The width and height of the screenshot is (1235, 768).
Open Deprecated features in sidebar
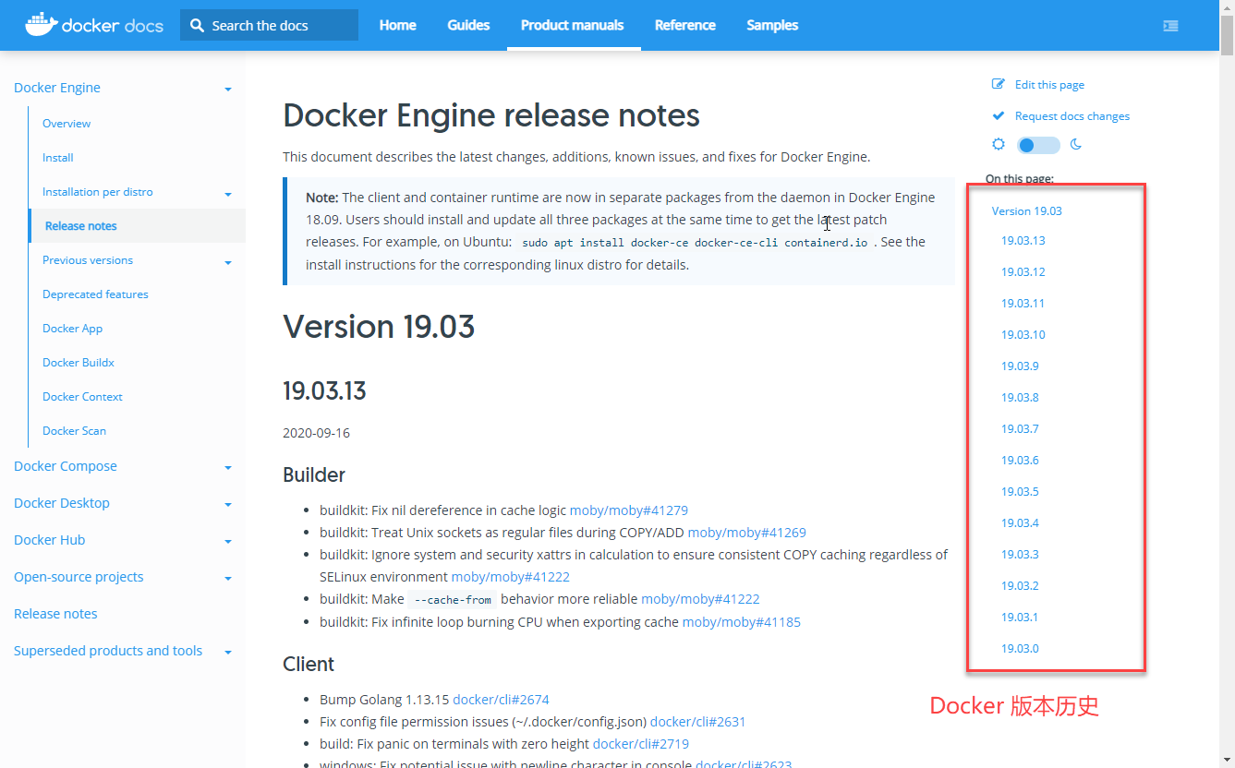pyautogui.click(x=95, y=294)
